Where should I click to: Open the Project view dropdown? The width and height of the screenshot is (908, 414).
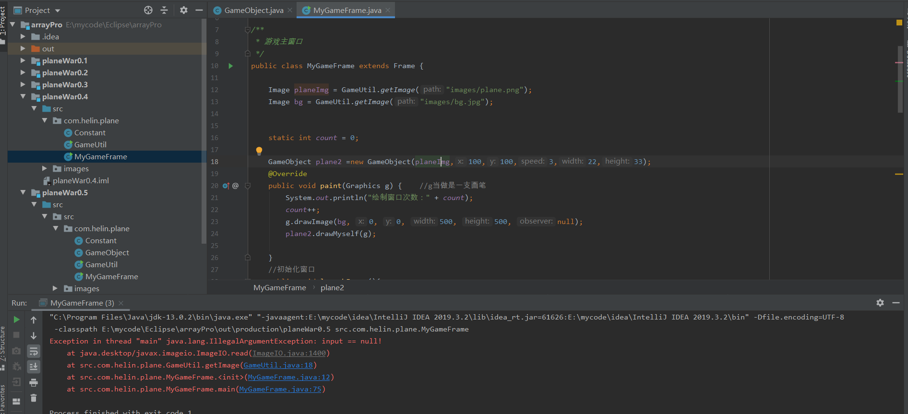58,11
